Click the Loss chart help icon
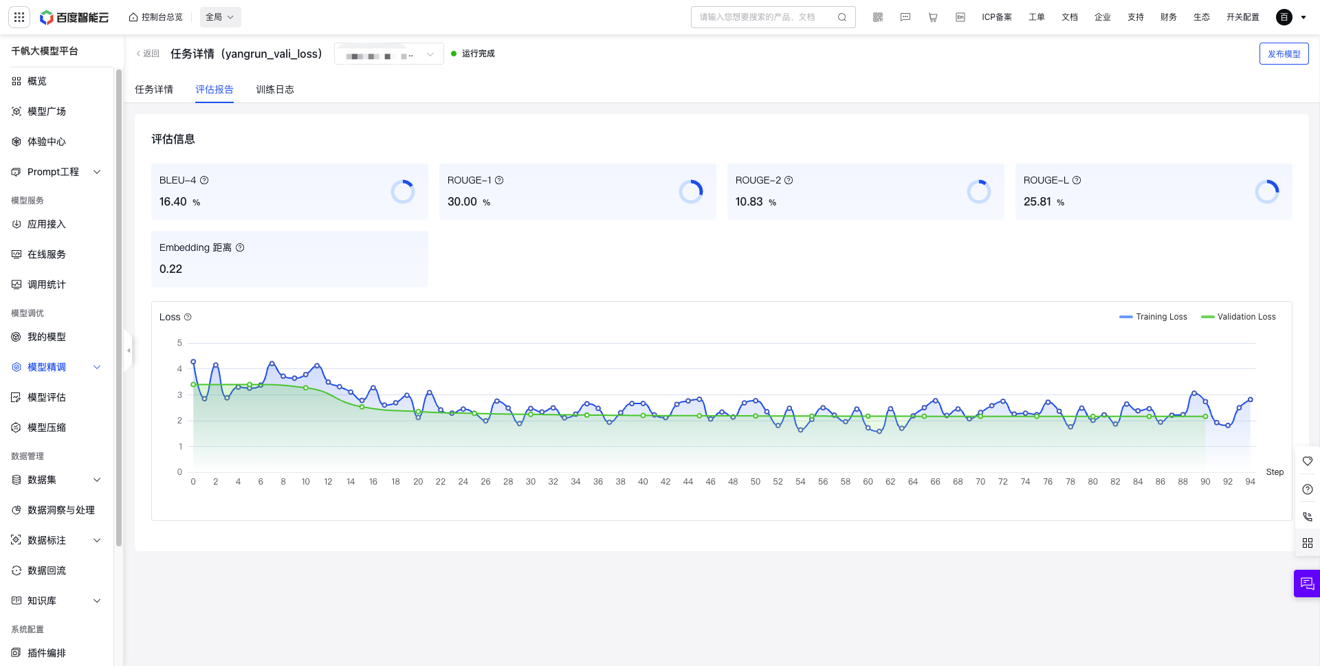 tap(188, 317)
